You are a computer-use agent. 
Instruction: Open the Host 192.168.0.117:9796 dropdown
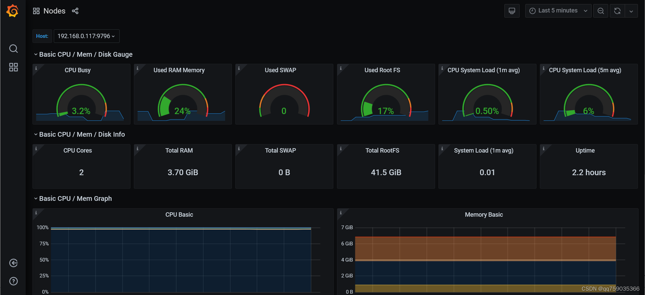[87, 36]
